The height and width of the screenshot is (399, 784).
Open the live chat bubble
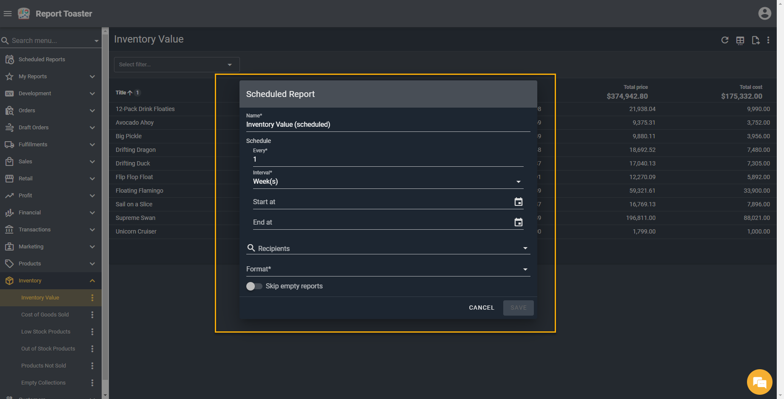pyautogui.click(x=759, y=382)
